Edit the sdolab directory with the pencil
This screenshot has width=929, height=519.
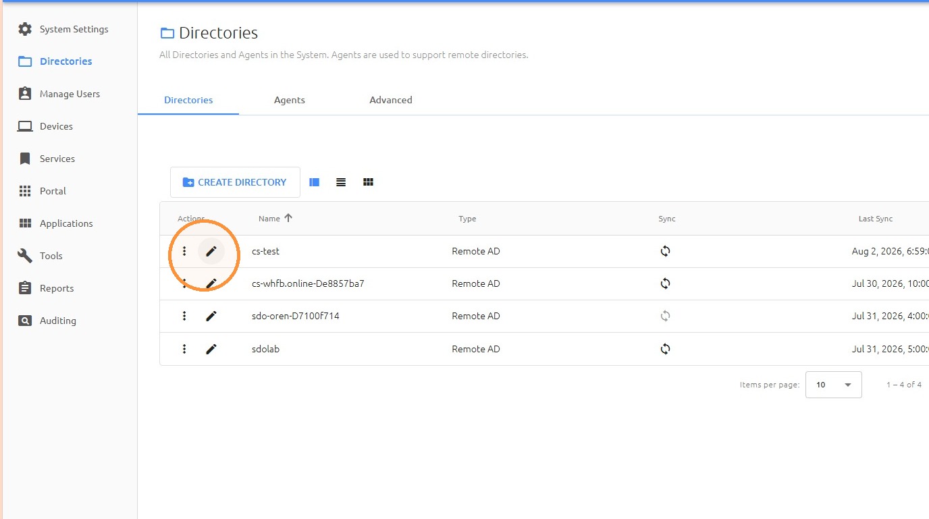point(211,349)
